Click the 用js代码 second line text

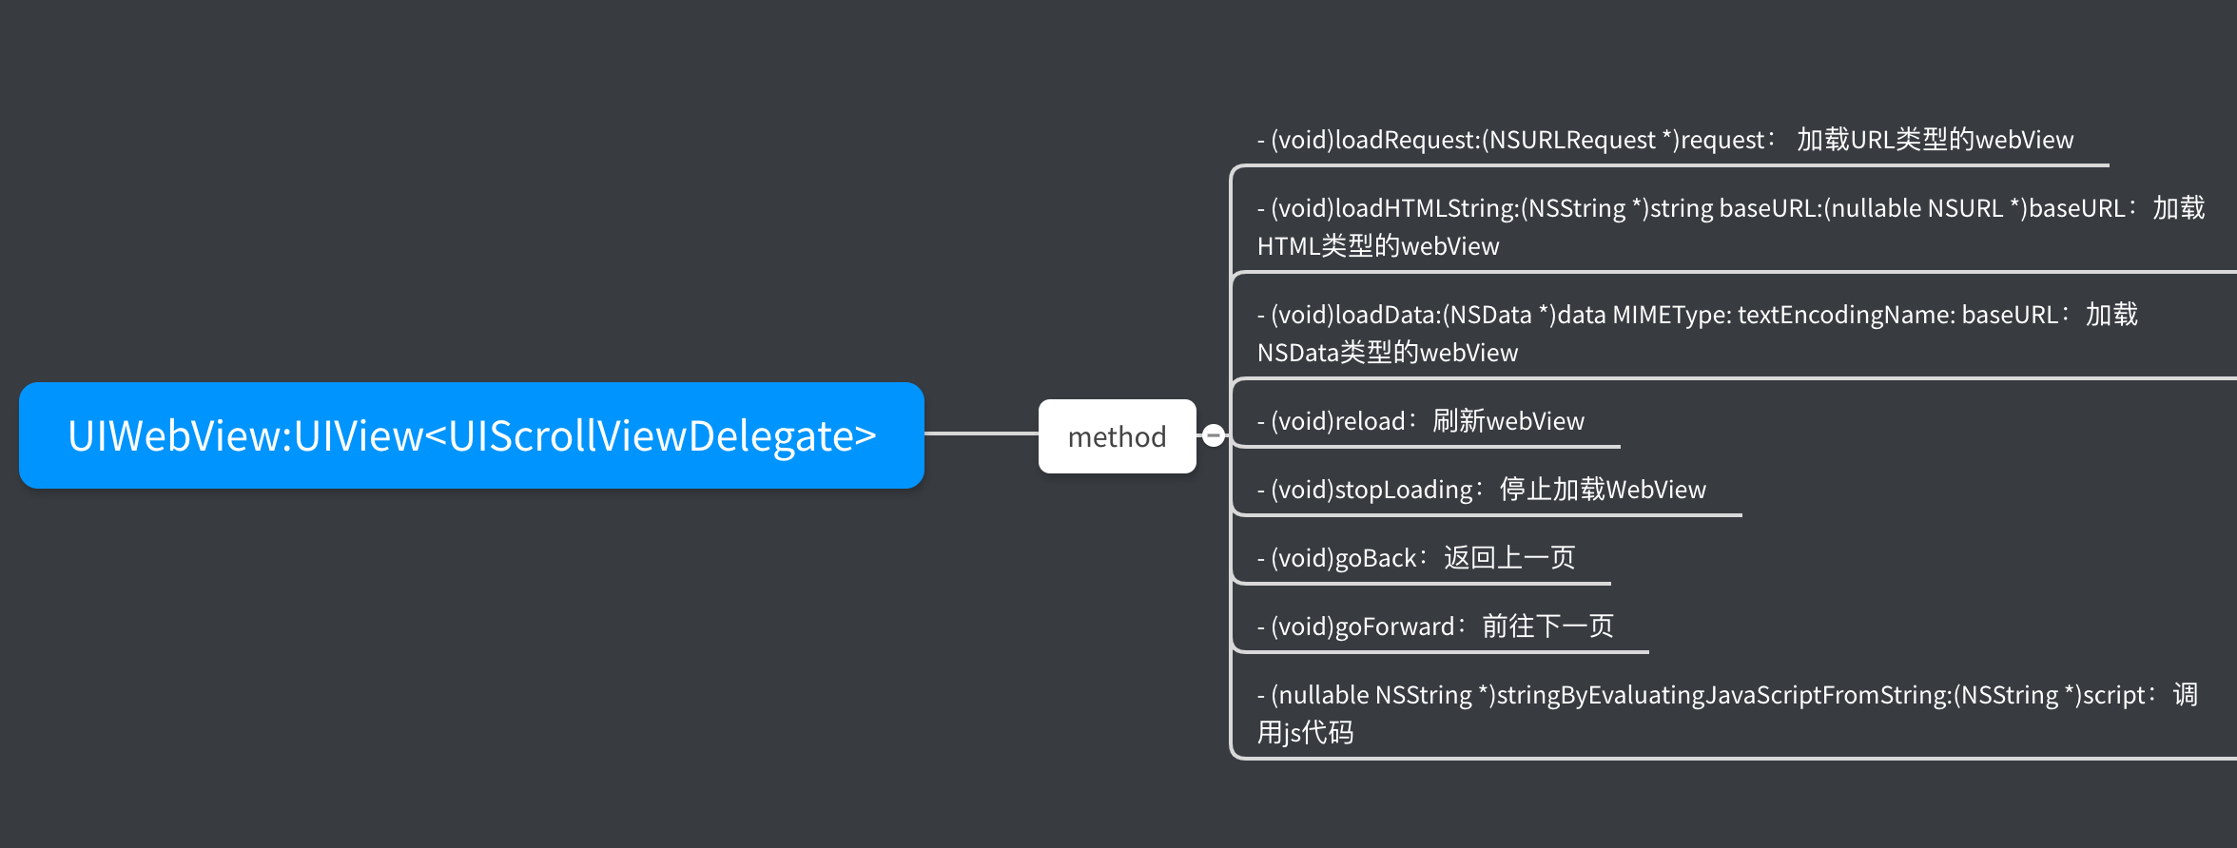1305,732
